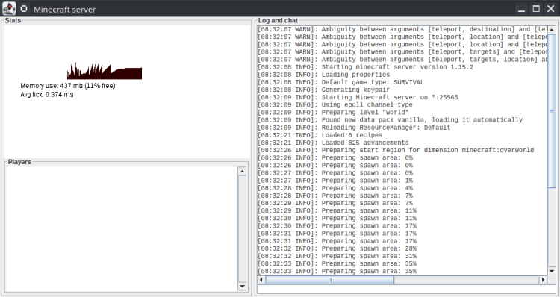Click the 'Starting Minecraft server on *:25565' log line
560x297 pixels.
[358, 97]
